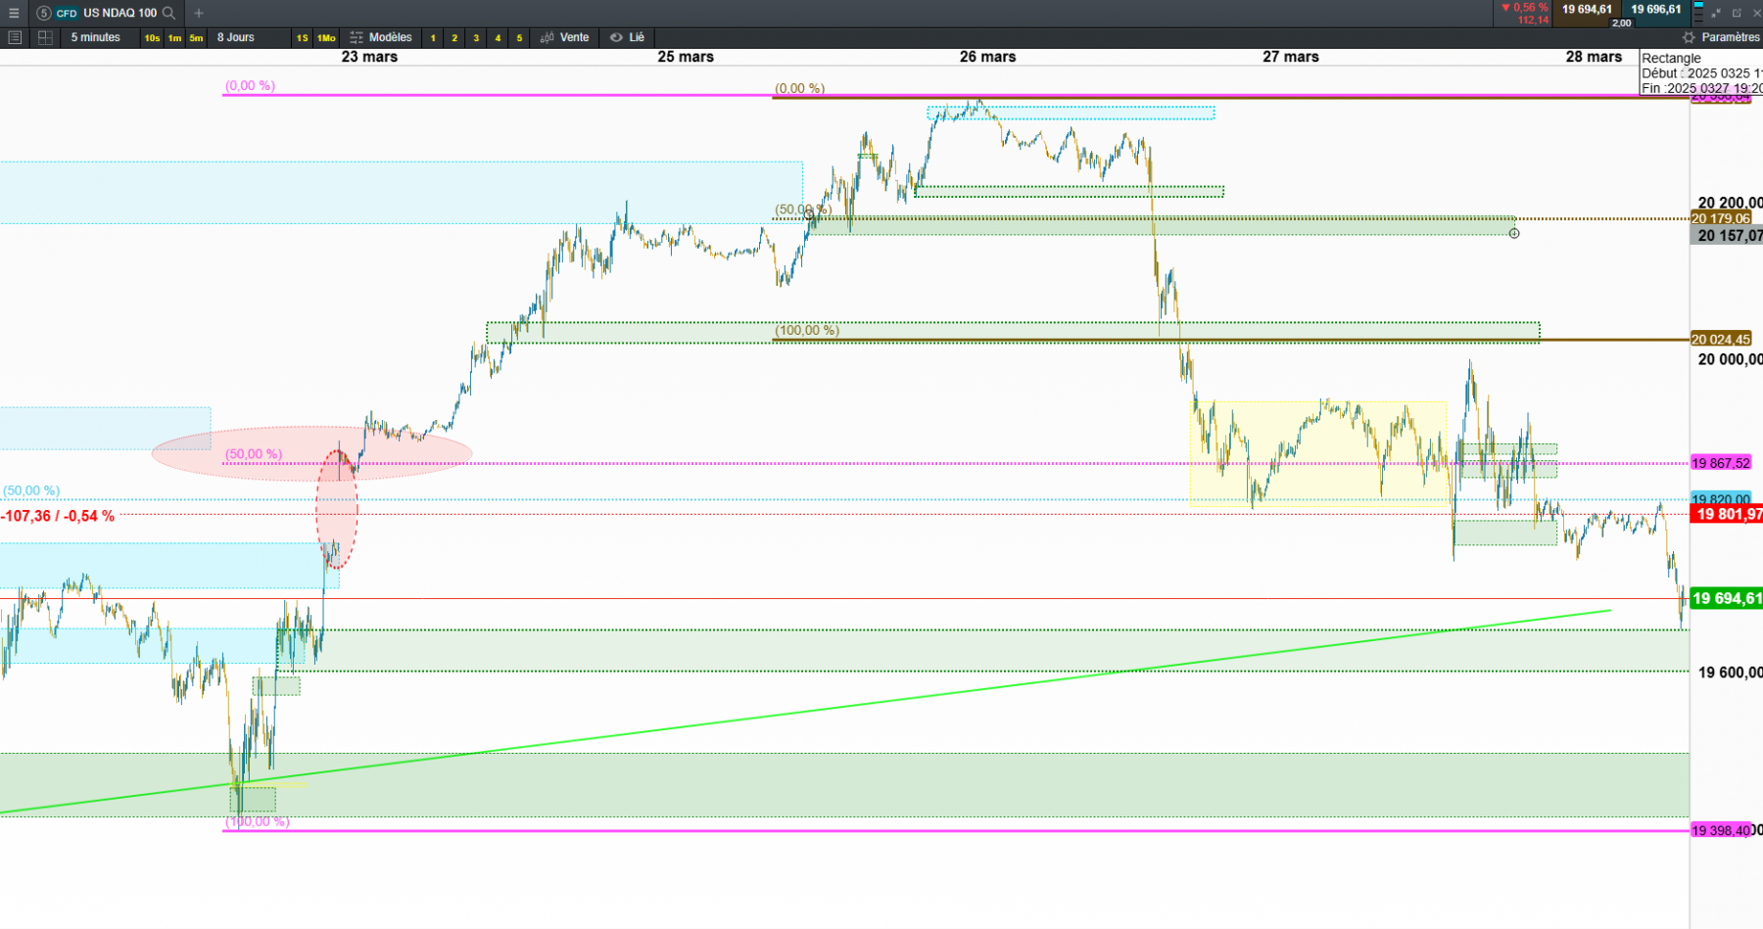Click the circular handle on green rectangle
The height and width of the screenshot is (929, 1763).
1514,233
